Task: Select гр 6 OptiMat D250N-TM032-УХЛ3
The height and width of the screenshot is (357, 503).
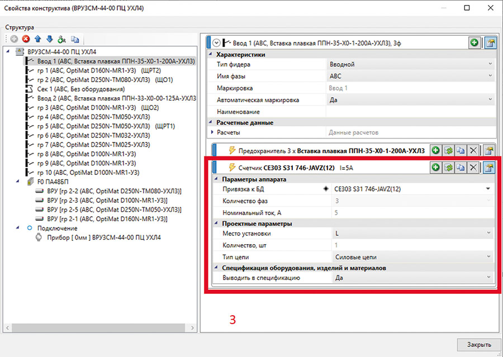Action: (93, 135)
